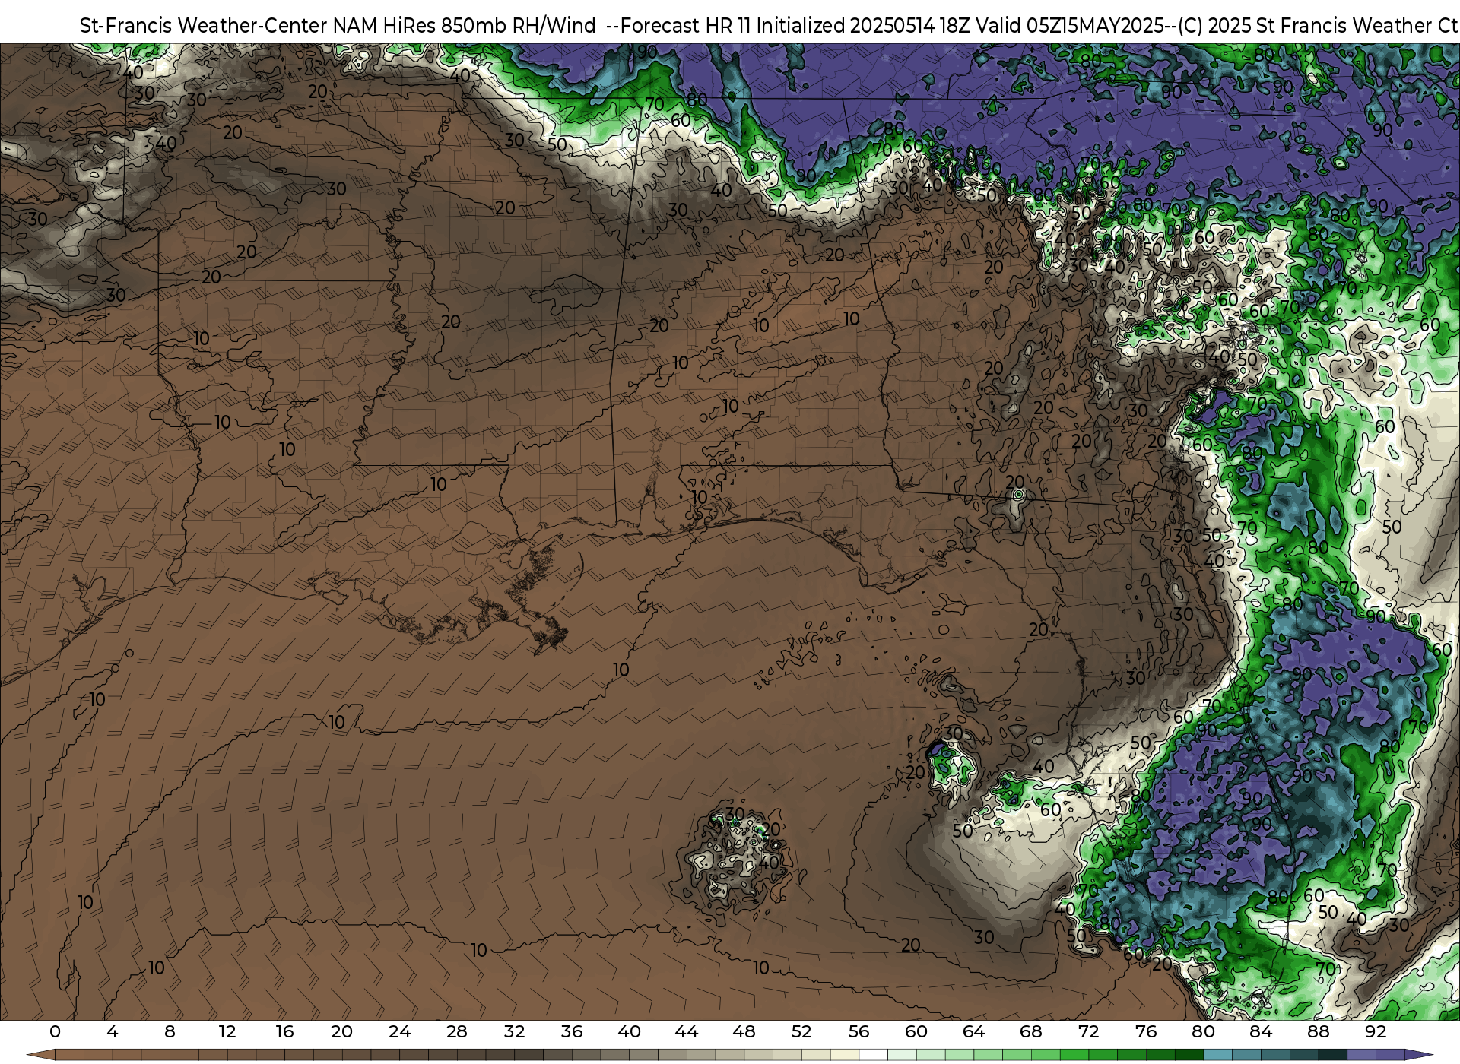
Task: Select the purple colorbar segment below 92
Action: (1390, 1055)
